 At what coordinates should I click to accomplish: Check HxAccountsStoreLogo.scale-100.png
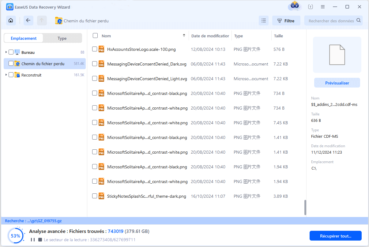[95, 49]
